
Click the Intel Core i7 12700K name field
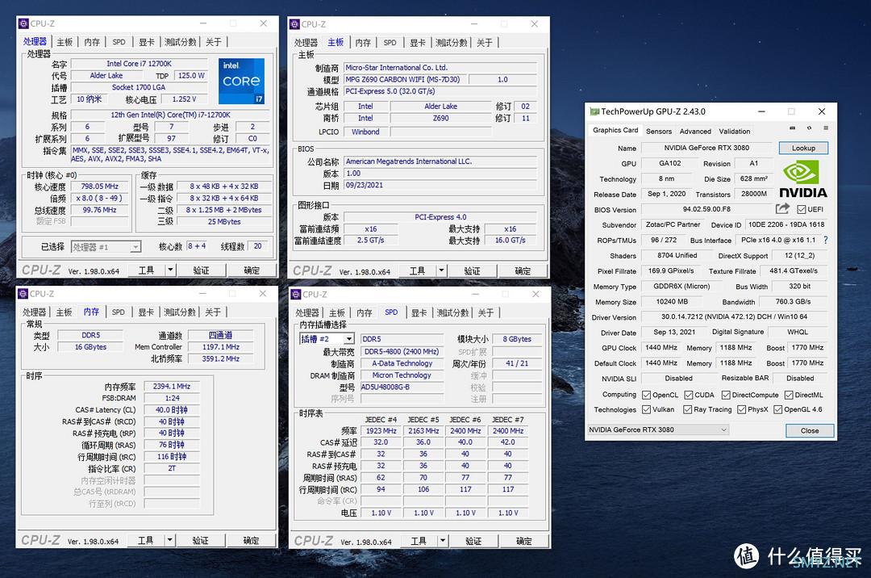pos(139,64)
